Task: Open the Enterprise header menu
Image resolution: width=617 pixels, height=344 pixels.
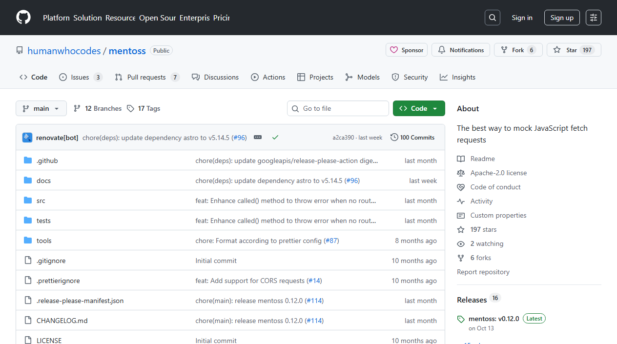Action: [194, 18]
